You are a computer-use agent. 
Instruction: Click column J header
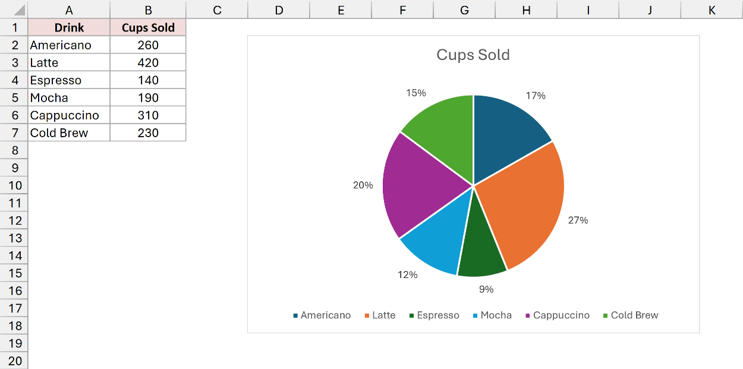coord(650,10)
